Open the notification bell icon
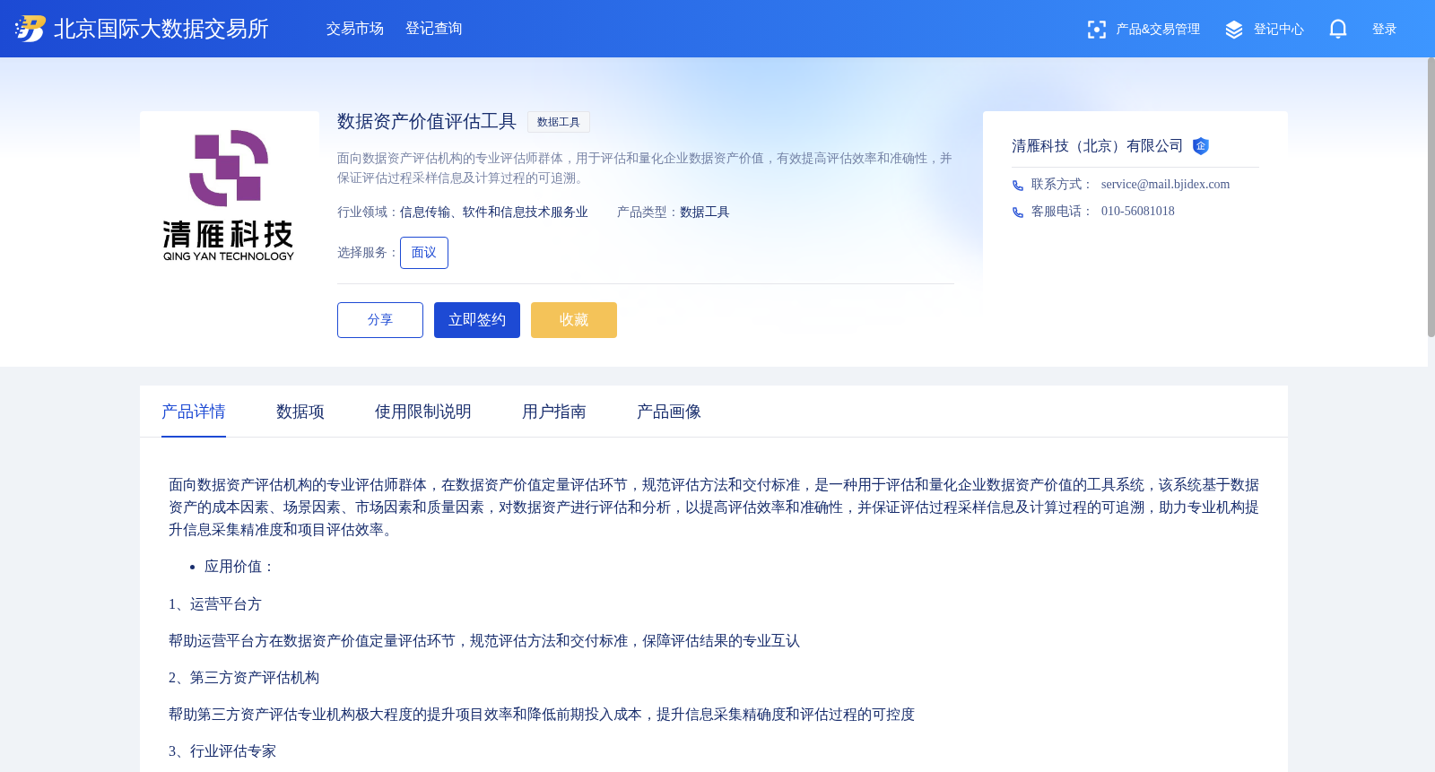Screen dimensions: 1435x772 click(1338, 29)
